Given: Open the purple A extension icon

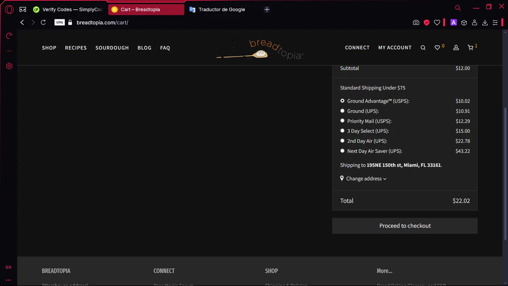Looking at the screenshot, I should tap(453, 22).
